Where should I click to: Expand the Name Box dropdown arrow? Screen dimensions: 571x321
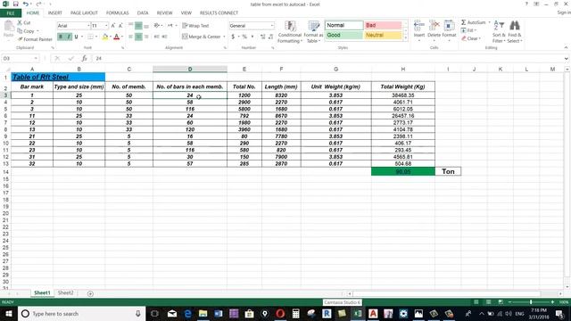coord(36,58)
